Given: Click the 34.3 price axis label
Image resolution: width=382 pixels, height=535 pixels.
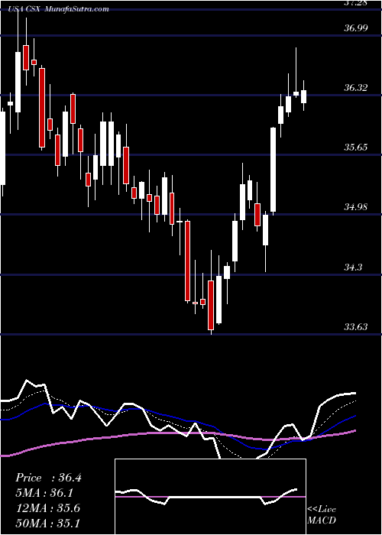Looking at the screenshot, I should 353,267.
